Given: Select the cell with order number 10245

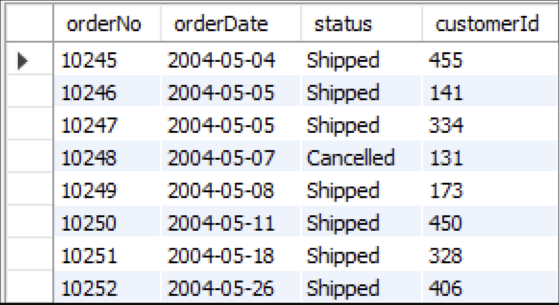Looking at the screenshot, I should click(x=107, y=59).
